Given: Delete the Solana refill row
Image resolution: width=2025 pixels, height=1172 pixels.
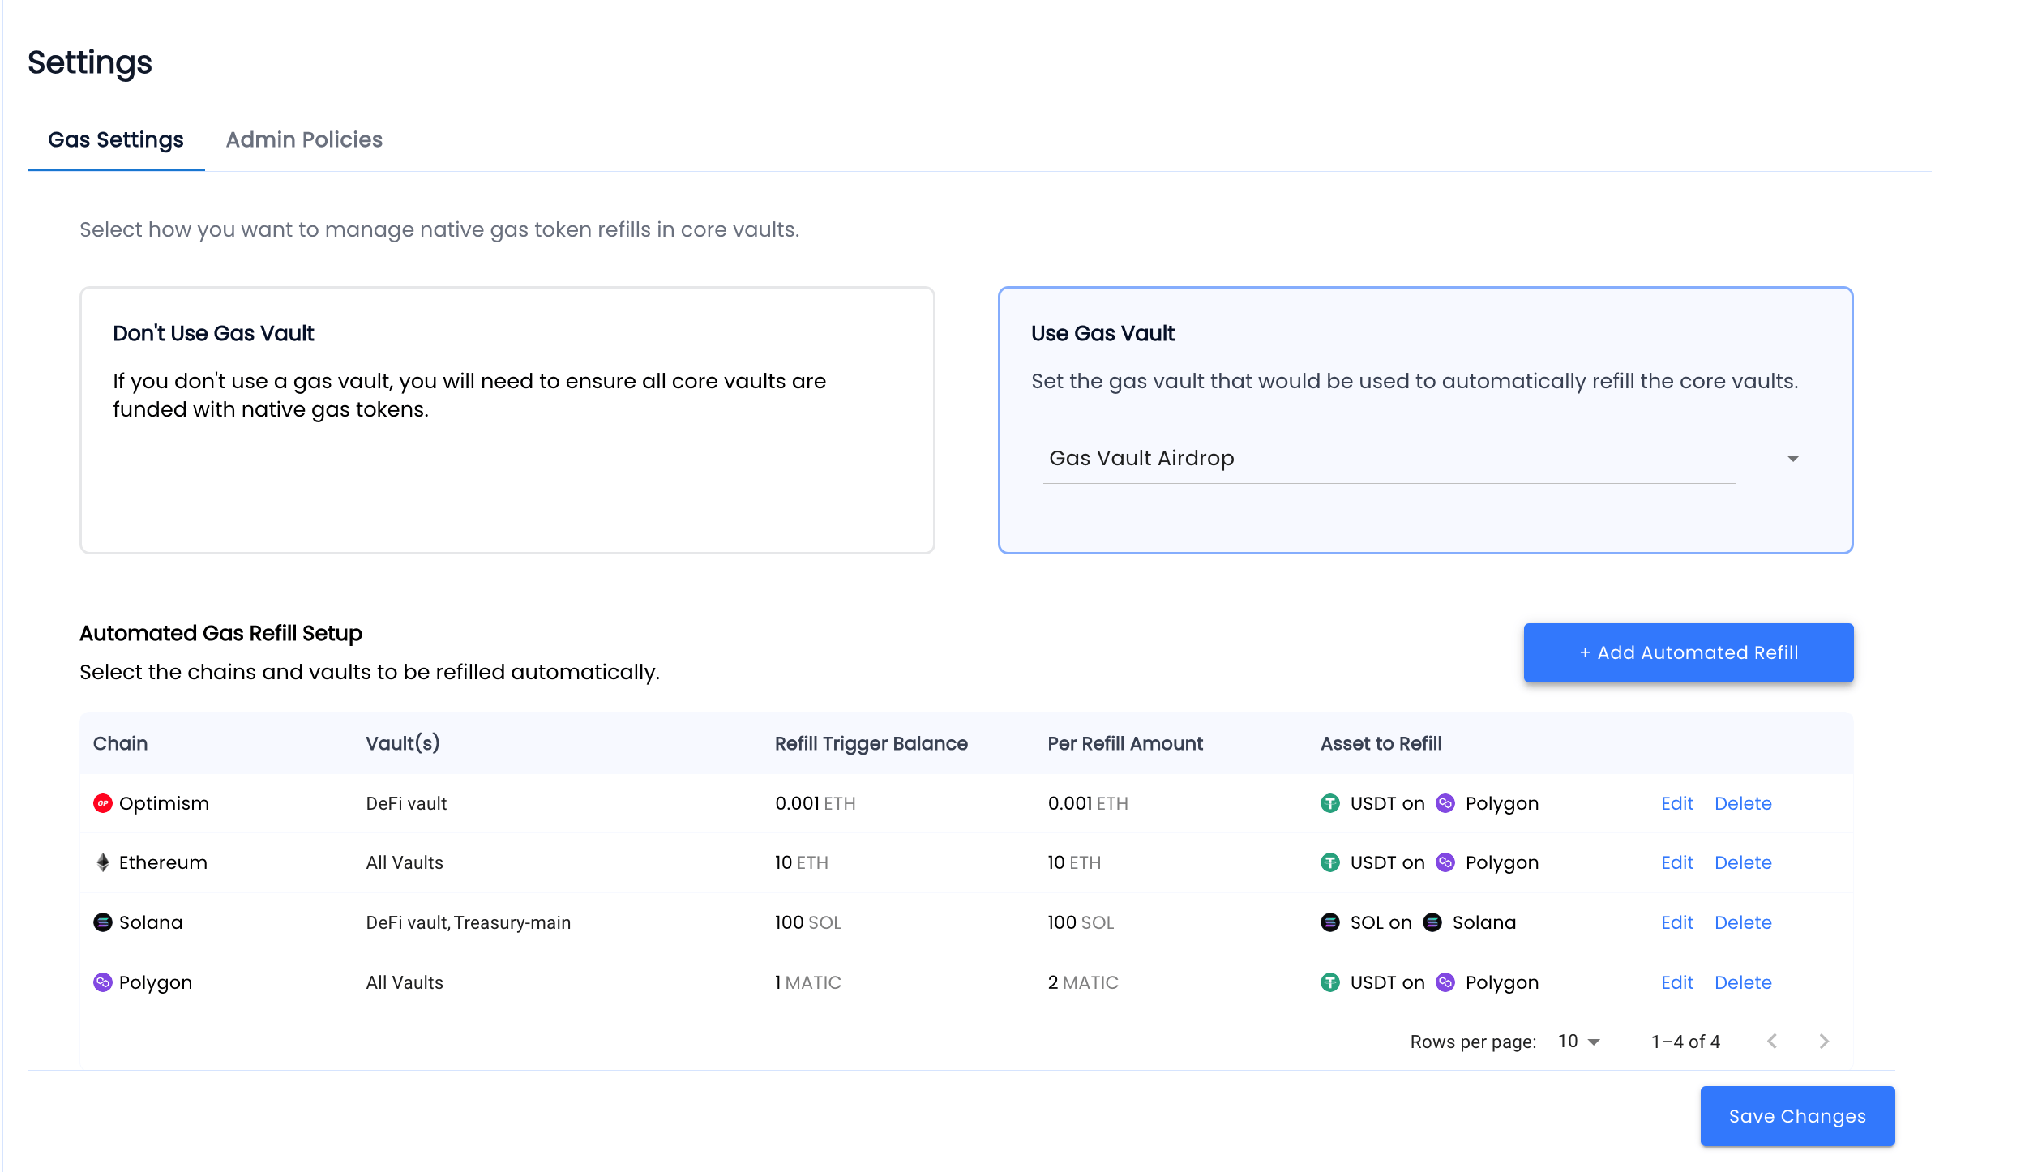Looking at the screenshot, I should pyautogui.click(x=1743, y=922).
